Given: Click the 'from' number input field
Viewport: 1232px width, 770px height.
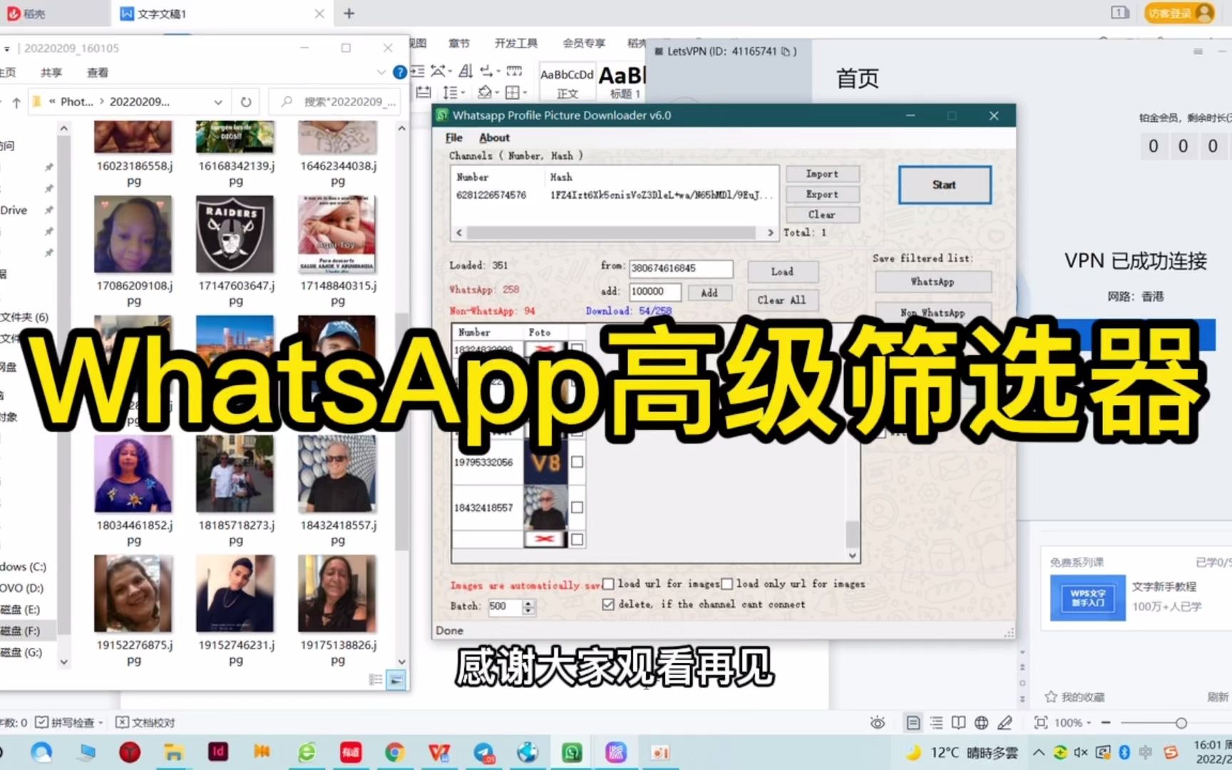Looking at the screenshot, I should click(681, 268).
